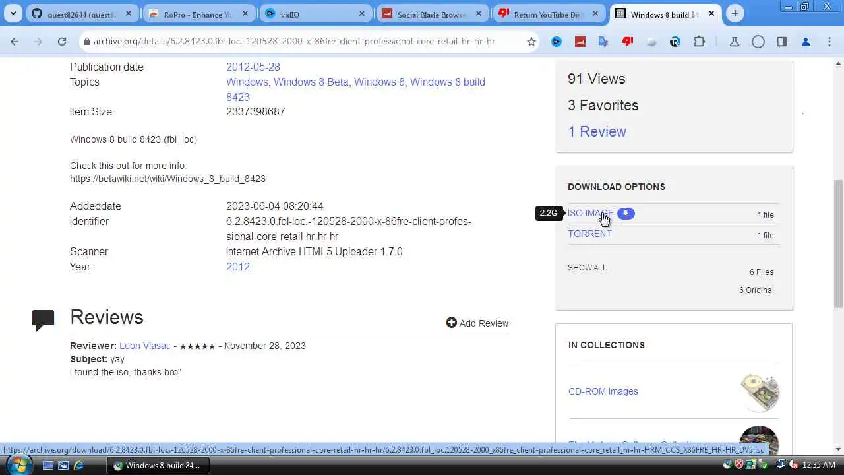Image resolution: width=844 pixels, height=475 pixels.
Task: Open reviewer Leon Vlasac's profile
Action: click(x=144, y=346)
